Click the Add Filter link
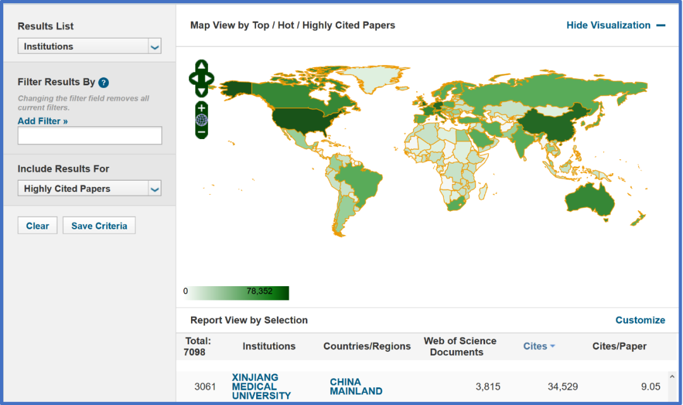683x405 pixels. coord(42,121)
